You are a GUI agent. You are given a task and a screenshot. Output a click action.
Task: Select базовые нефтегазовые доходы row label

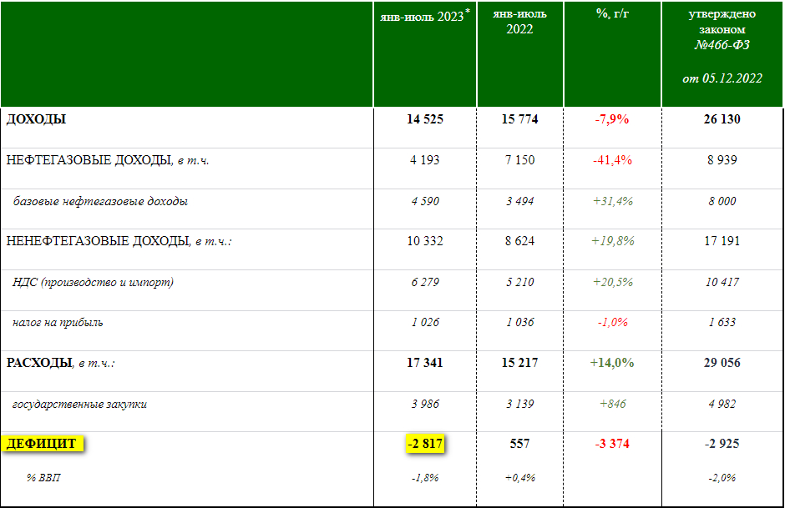100,202
